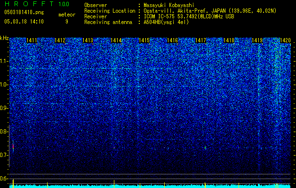Click the red meteor echo at the spectrogram's left edge
Viewport: 296px width, 188px height.
click(13, 146)
